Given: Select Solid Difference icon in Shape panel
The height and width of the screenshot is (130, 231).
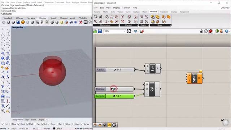Looking at the screenshot, I should [152, 17].
